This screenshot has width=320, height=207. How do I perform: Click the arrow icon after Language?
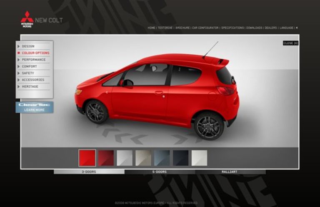click(297, 28)
